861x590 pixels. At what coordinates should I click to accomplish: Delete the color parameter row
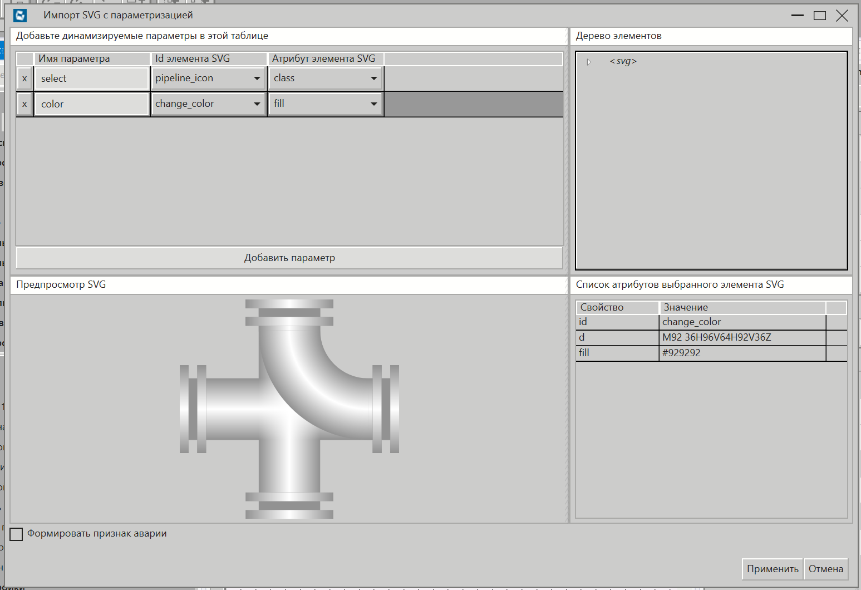[24, 104]
